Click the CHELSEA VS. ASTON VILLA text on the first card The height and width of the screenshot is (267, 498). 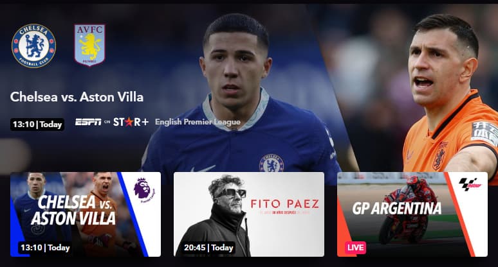74,211
